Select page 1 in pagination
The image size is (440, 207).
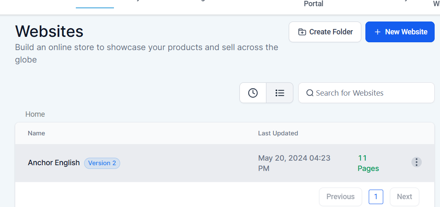(x=376, y=197)
